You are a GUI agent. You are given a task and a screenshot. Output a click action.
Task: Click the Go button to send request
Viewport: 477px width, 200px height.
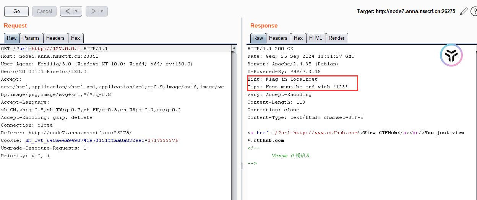(x=16, y=11)
